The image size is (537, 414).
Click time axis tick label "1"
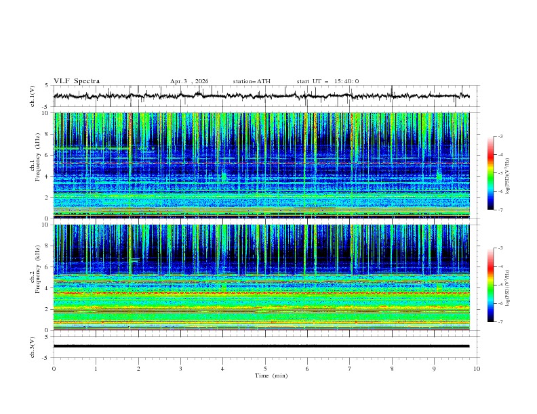coord(96,369)
